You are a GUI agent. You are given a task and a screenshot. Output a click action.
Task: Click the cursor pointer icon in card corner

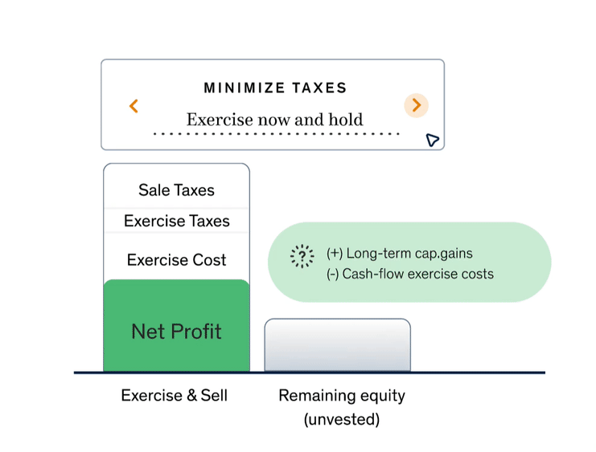tap(432, 140)
